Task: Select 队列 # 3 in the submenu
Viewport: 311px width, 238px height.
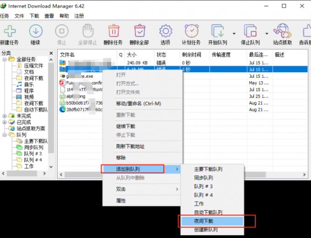Action: click(x=204, y=186)
